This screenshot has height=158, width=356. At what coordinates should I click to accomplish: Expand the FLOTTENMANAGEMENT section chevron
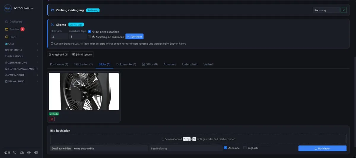(37, 69)
